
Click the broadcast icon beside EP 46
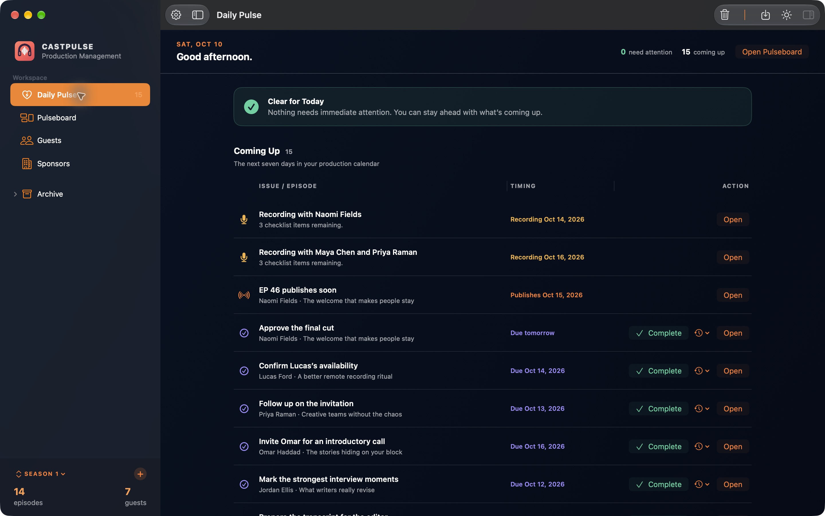[244, 295]
